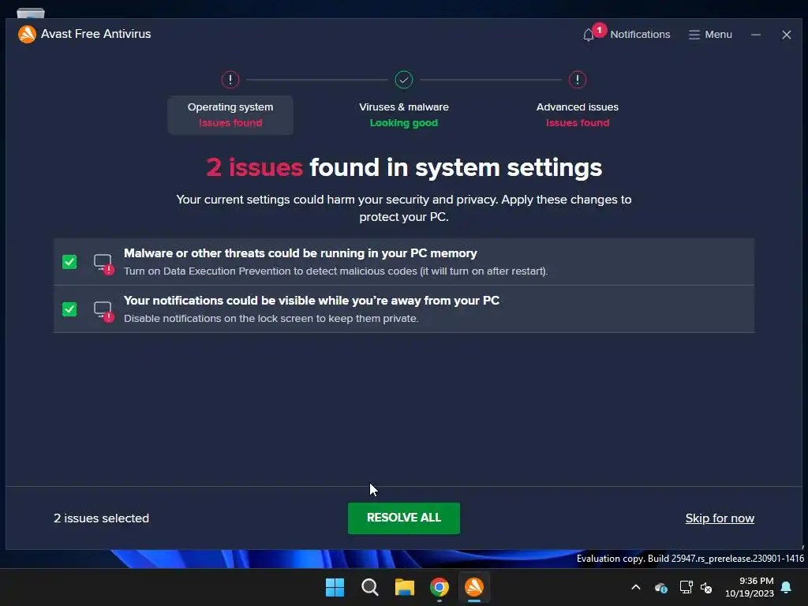Image resolution: width=808 pixels, height=606 pixels.
Task: Select the Viruses & malware tab
Action: pyautogui.click(x=403, y=115)
